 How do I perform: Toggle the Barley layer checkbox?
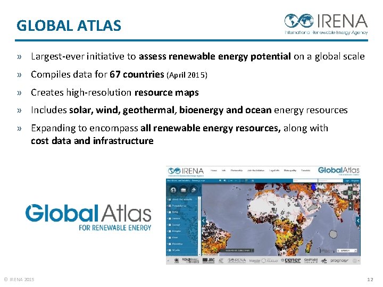click(170, 212)
